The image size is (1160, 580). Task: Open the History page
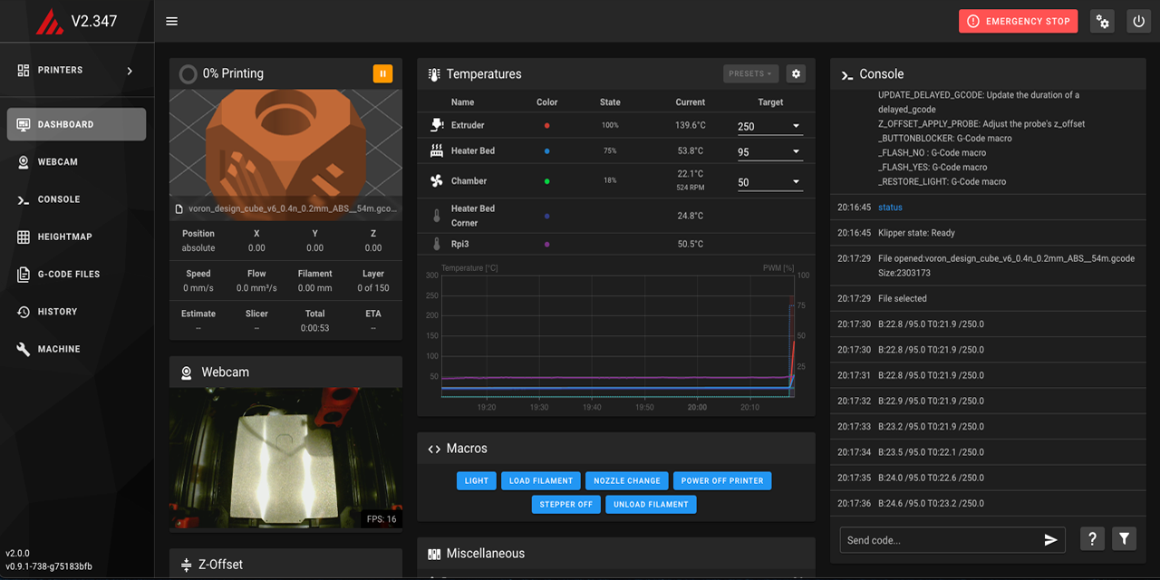click(56, 311)
